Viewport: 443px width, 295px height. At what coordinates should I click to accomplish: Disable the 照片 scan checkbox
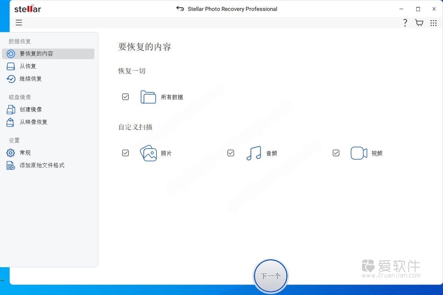[125, 153]
